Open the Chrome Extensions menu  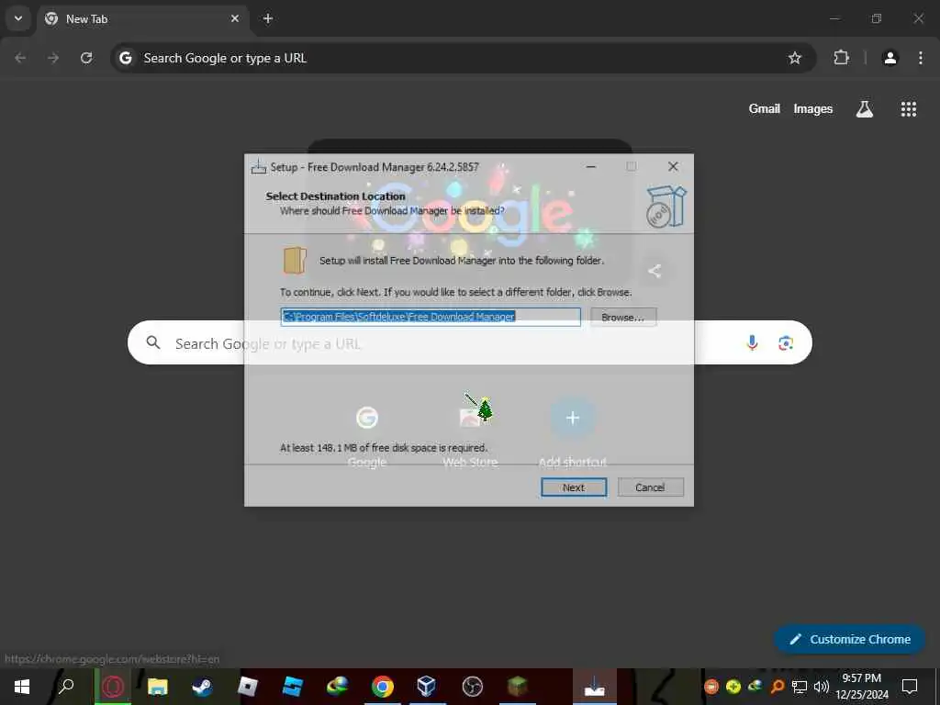(842, 58)
